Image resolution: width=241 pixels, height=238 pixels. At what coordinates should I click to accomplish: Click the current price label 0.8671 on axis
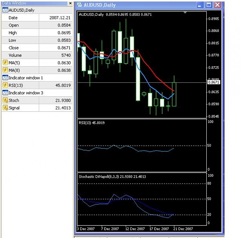pyautogui.click(x=214, y=82)
